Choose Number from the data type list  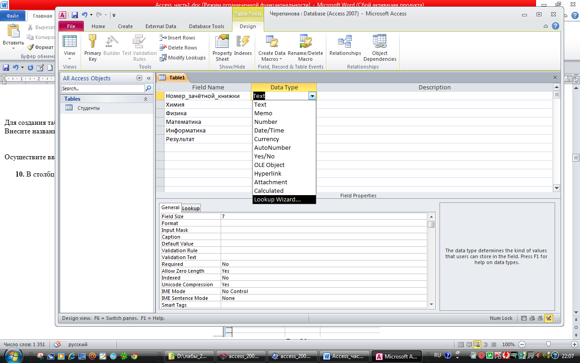tap(284, 122)
